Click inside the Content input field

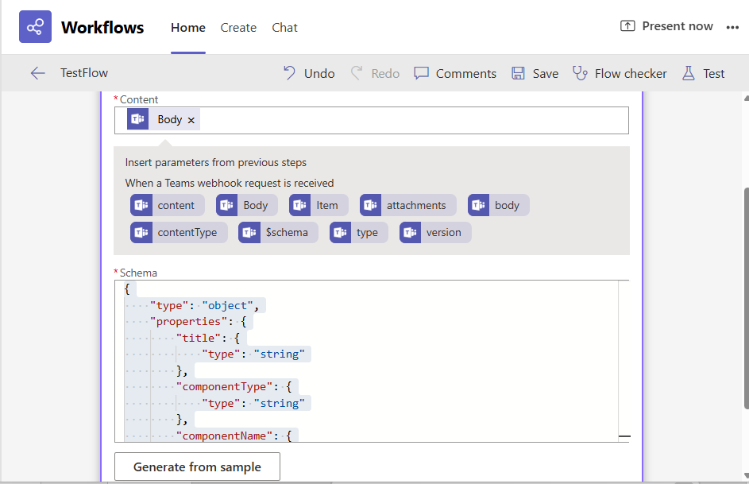[x=413, y=120]
